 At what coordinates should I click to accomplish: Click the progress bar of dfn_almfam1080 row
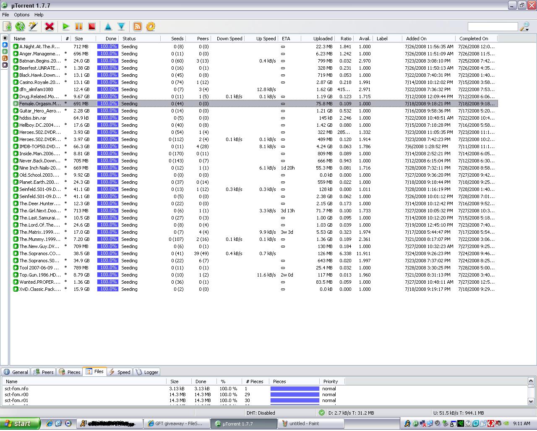click(108, 89)
